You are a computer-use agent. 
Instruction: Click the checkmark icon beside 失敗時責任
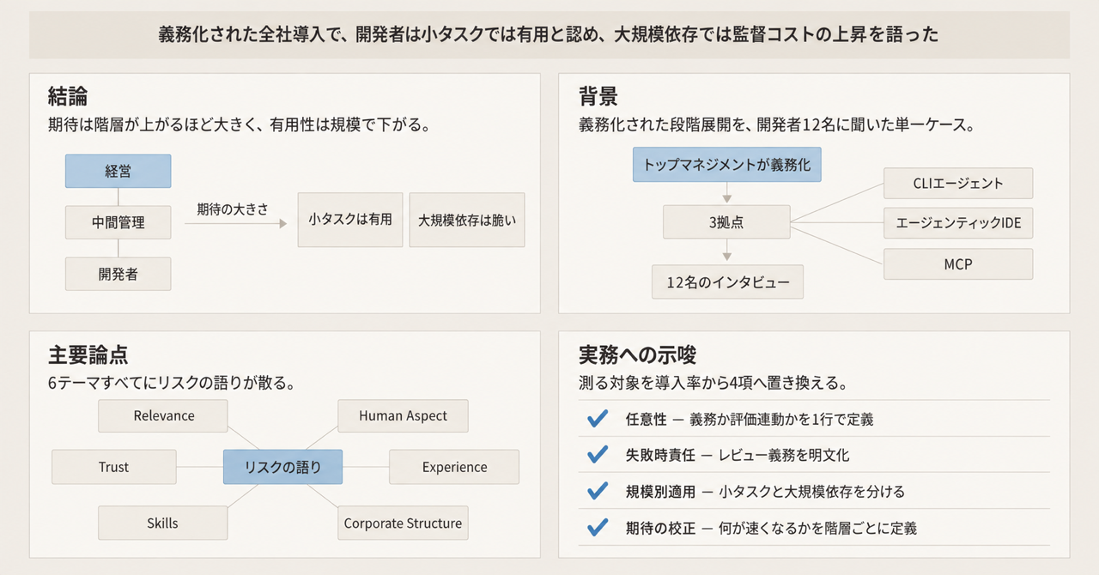coord(597,455)
